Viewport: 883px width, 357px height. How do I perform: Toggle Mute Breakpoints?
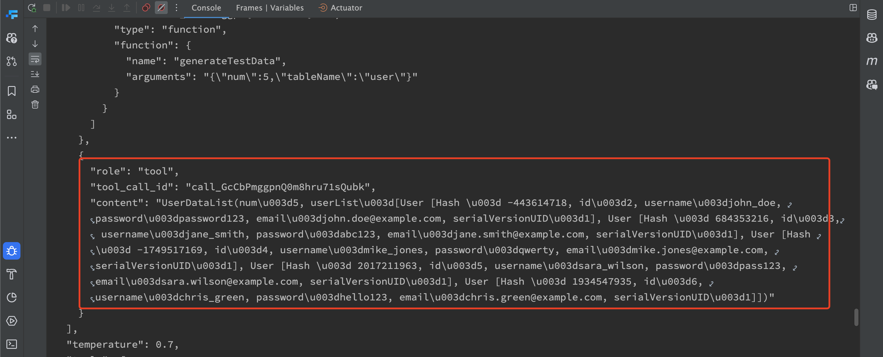[x=161, y=8]
